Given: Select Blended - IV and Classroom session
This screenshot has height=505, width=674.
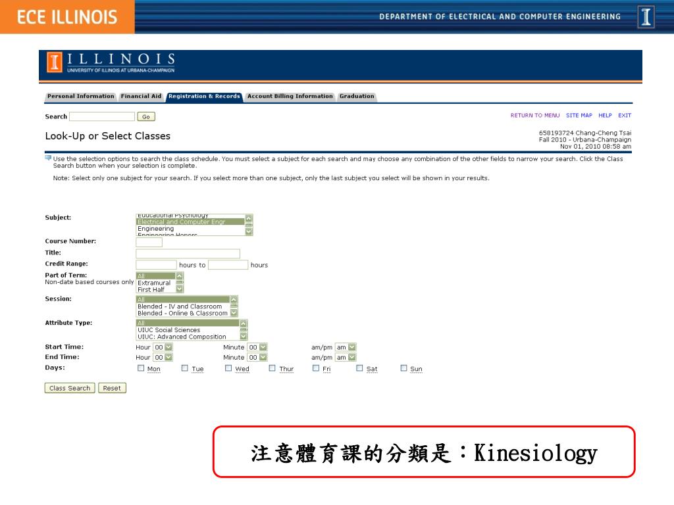Looking at the screenshot, I should [183, 306].
